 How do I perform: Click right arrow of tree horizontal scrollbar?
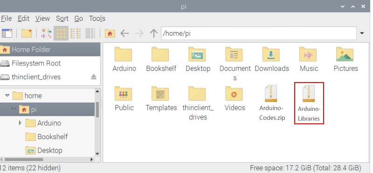click(x=92, y=160)
